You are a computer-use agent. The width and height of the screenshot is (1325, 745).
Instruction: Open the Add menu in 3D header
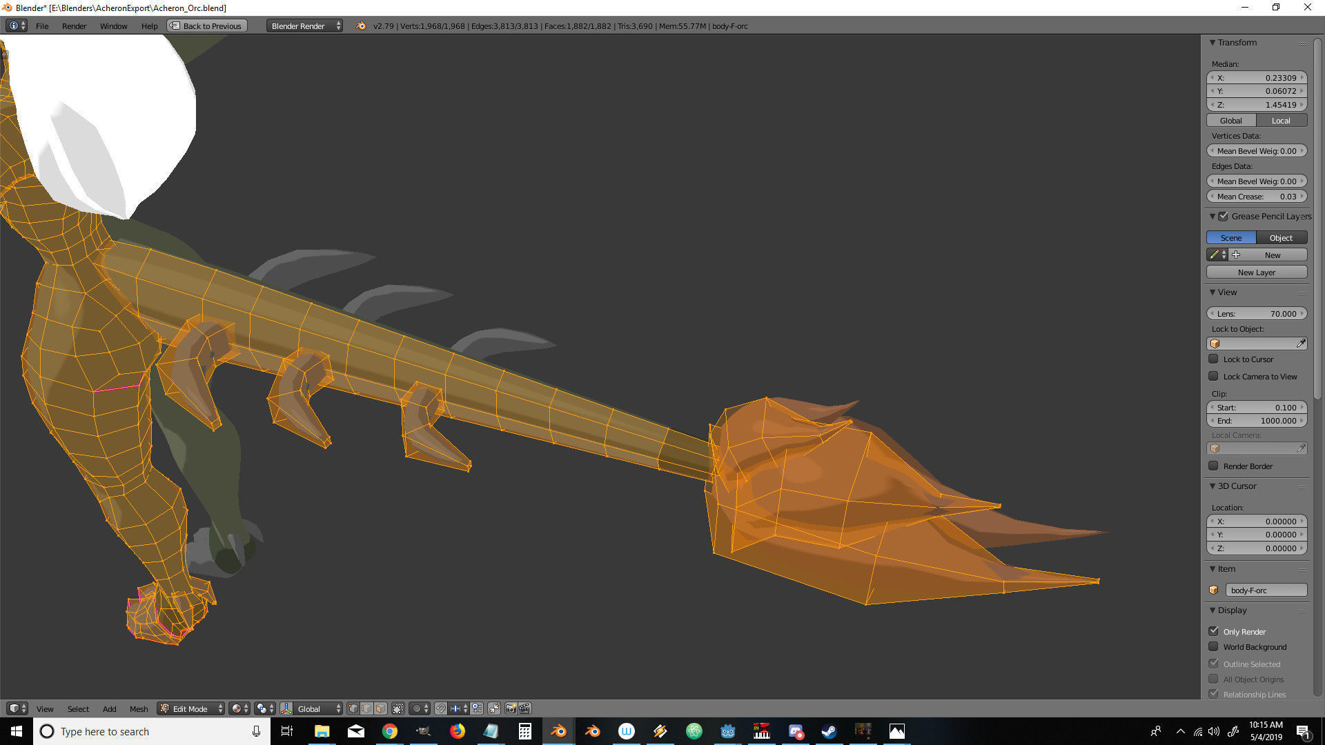click(x=109, y=708)
